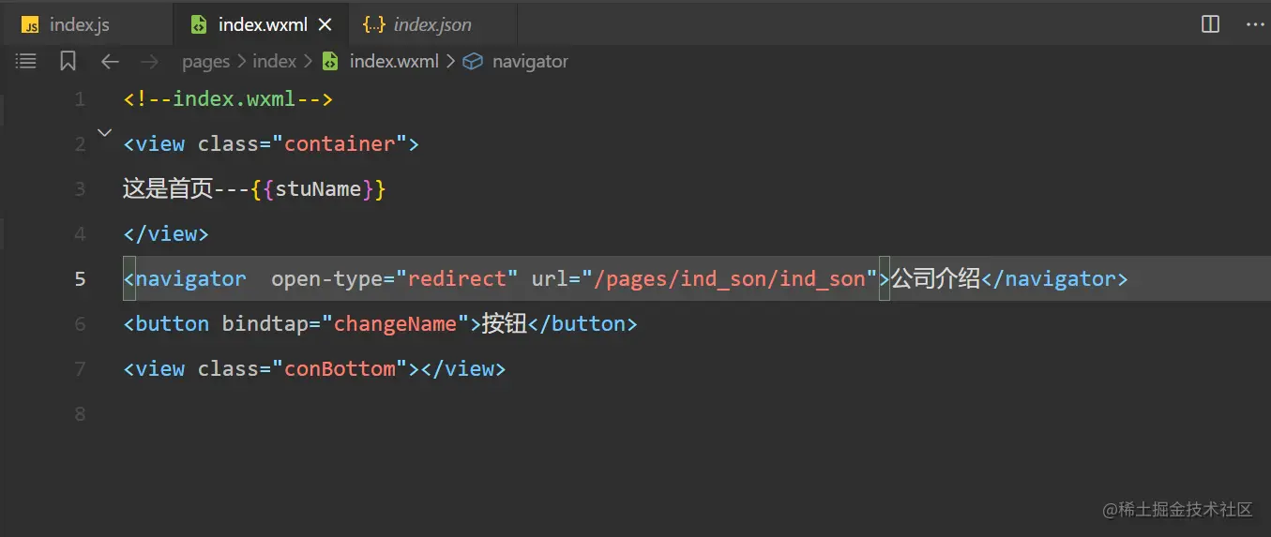Click the JS file icon on index.js tab
This screenshot has width=1271, height=537.
[x=31, y=25]
